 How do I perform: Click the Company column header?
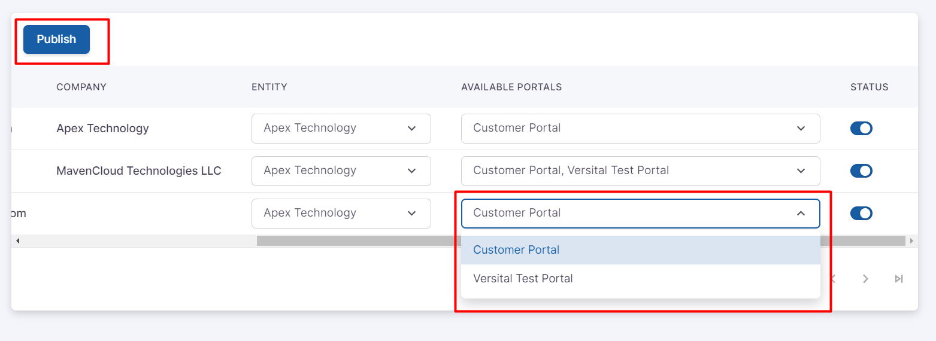(81, 87)
